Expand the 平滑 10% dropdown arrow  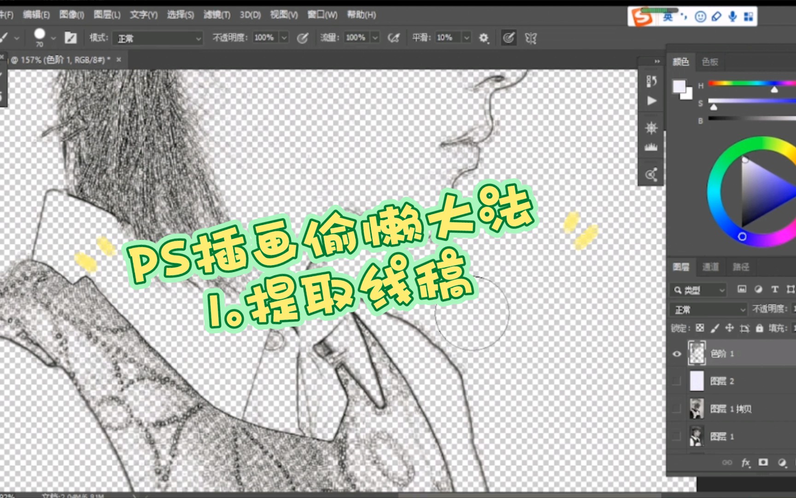point(467,38)
